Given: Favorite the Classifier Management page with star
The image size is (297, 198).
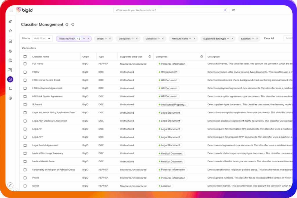Looking at the screenshot, I should point(67,25).
